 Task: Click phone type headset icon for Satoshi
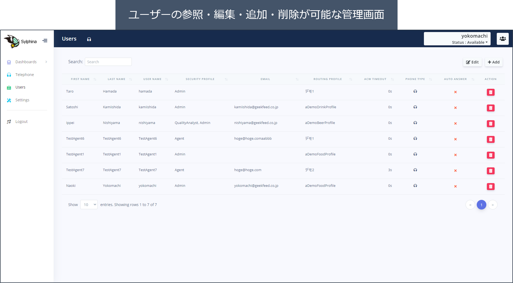[415, 107]
